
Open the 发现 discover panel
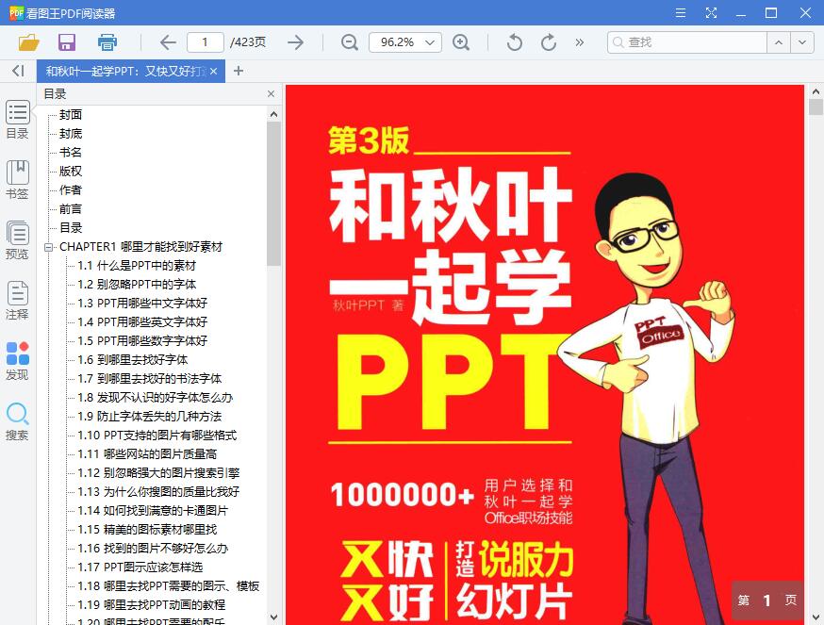pos(17,361)
